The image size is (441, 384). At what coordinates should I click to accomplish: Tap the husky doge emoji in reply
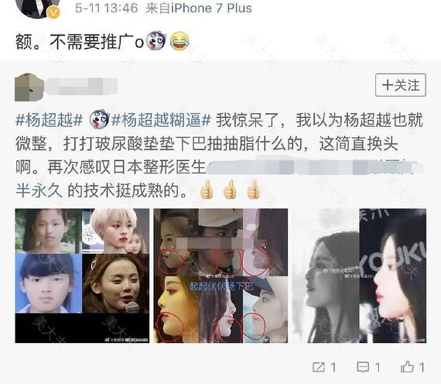coord(156,41)
